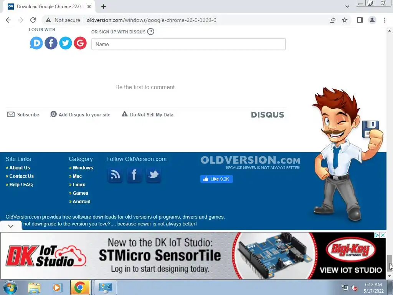
Task: Click the Facebook Like 9.2K button
Action: tap(216, 179)
